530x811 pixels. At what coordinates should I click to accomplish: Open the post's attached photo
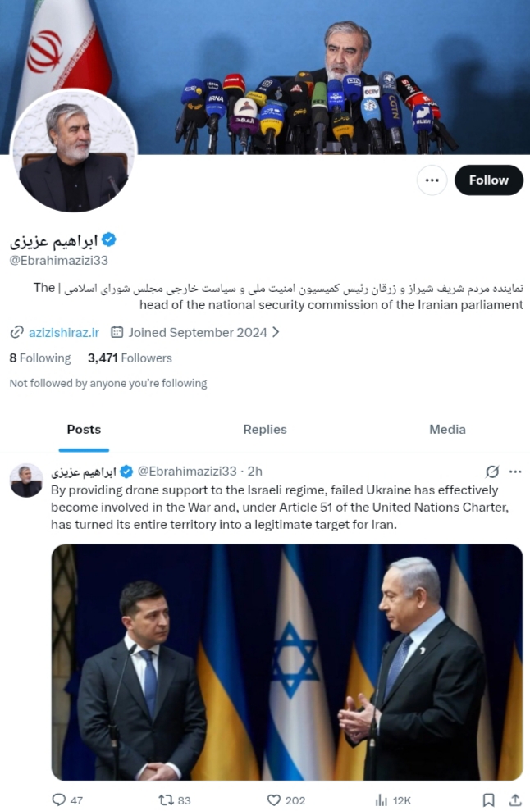click(287, 662)
